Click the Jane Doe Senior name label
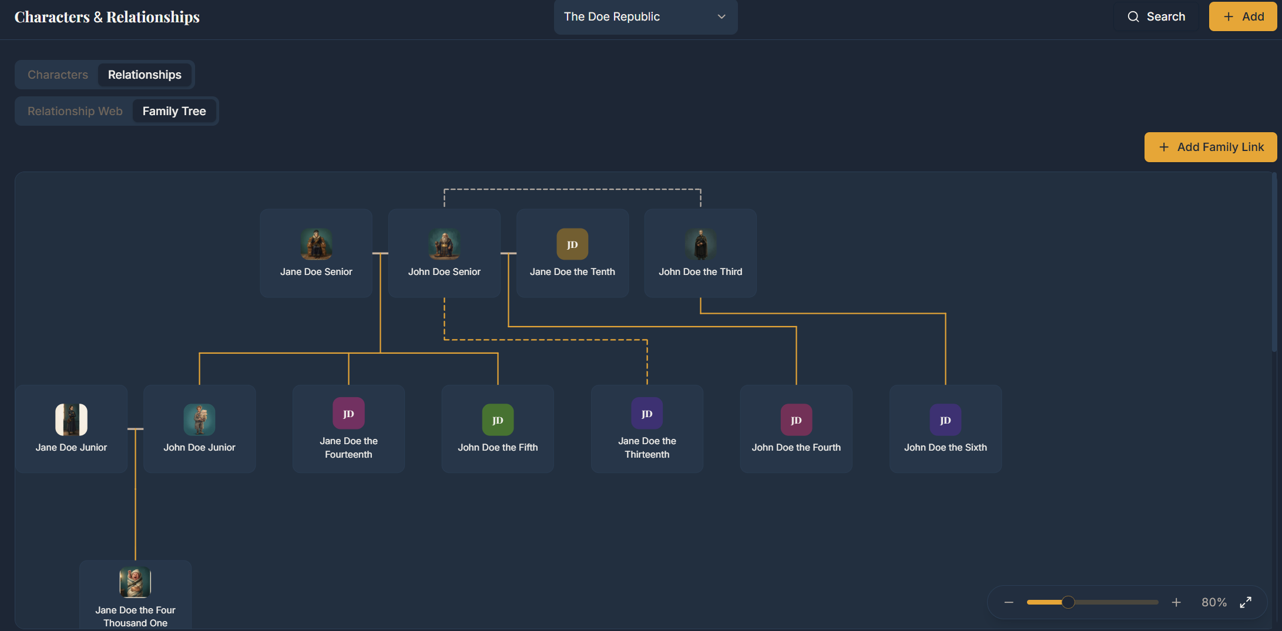Screen dimensions: 1282x631 coord(316,271)
